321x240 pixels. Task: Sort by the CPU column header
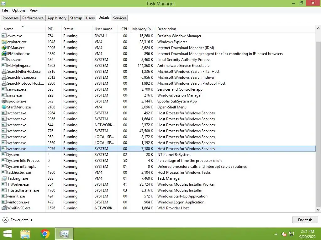pyautogui.click(x=124, y=29)
